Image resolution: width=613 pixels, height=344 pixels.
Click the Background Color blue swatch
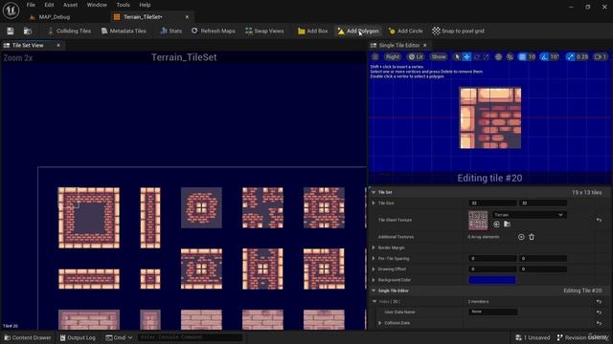(492, 280)
